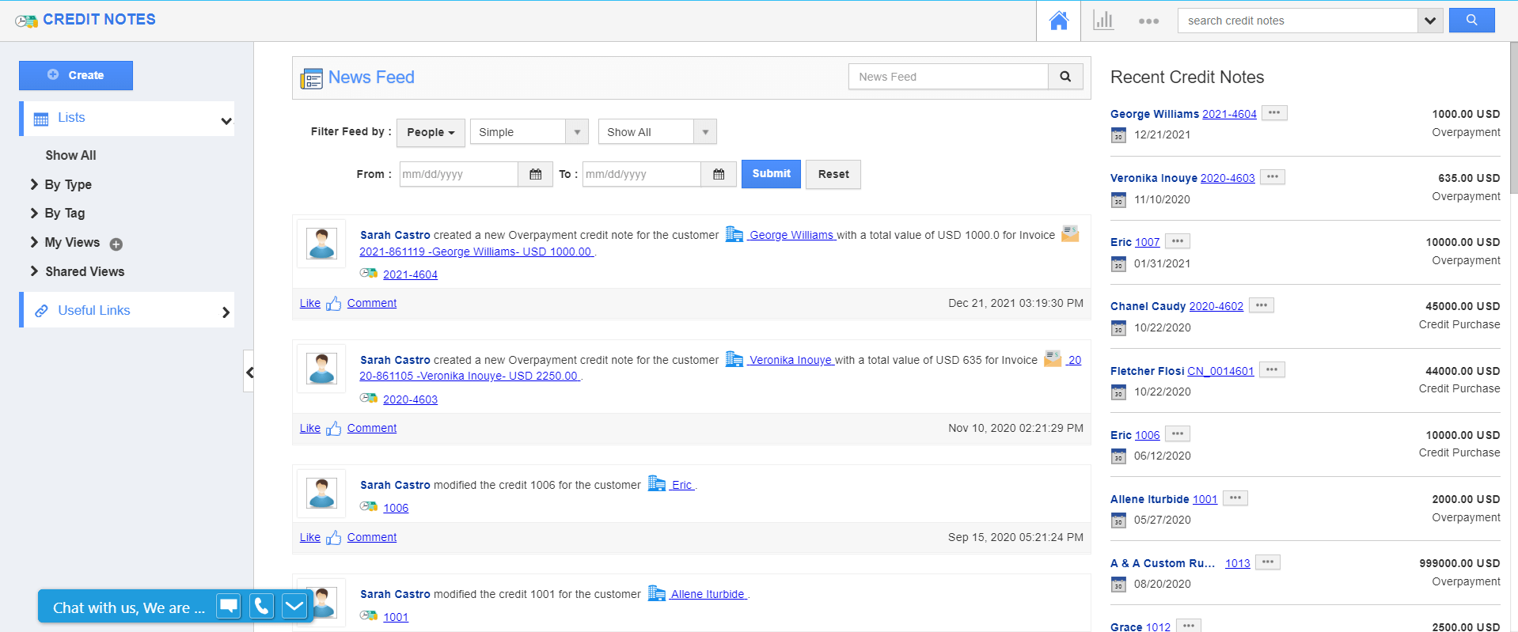Click the News Feed search magnifier icon
Screen dimensions: 1518x632
coord(1065,77)
